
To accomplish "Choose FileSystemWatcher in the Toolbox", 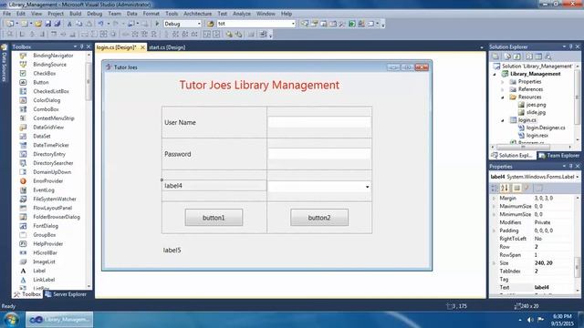I will coord(55,199).
